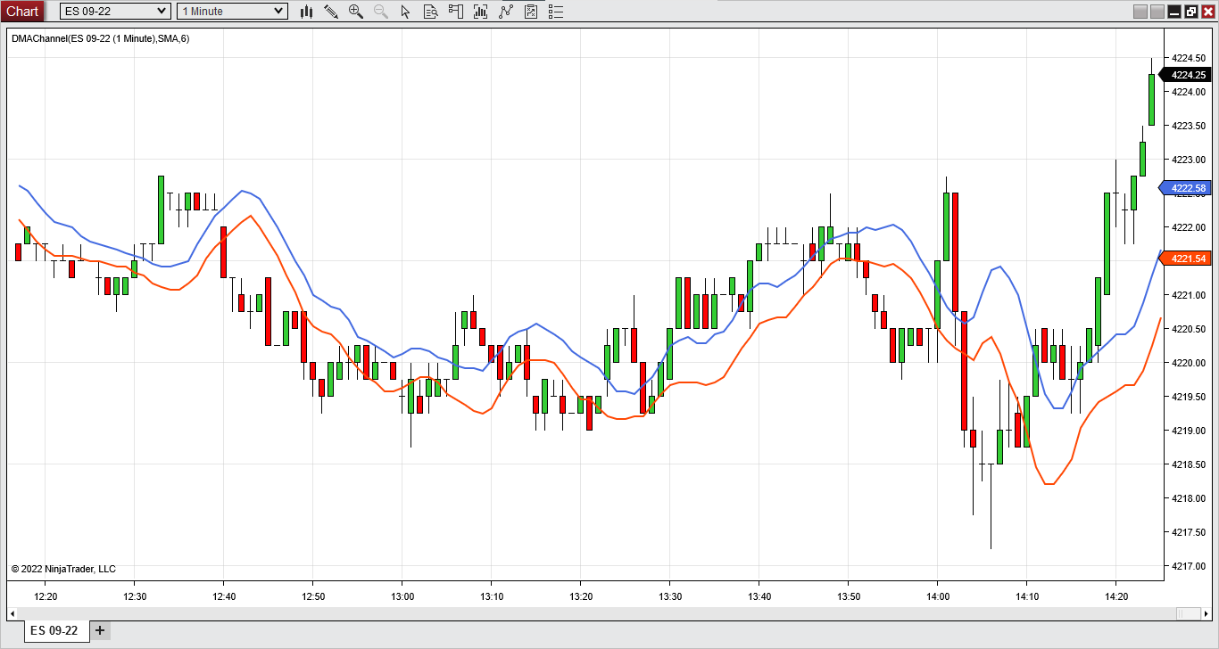1219x649 pixels.
Task: Switch to the ES 09-22 tab
Action: (54, 630)
